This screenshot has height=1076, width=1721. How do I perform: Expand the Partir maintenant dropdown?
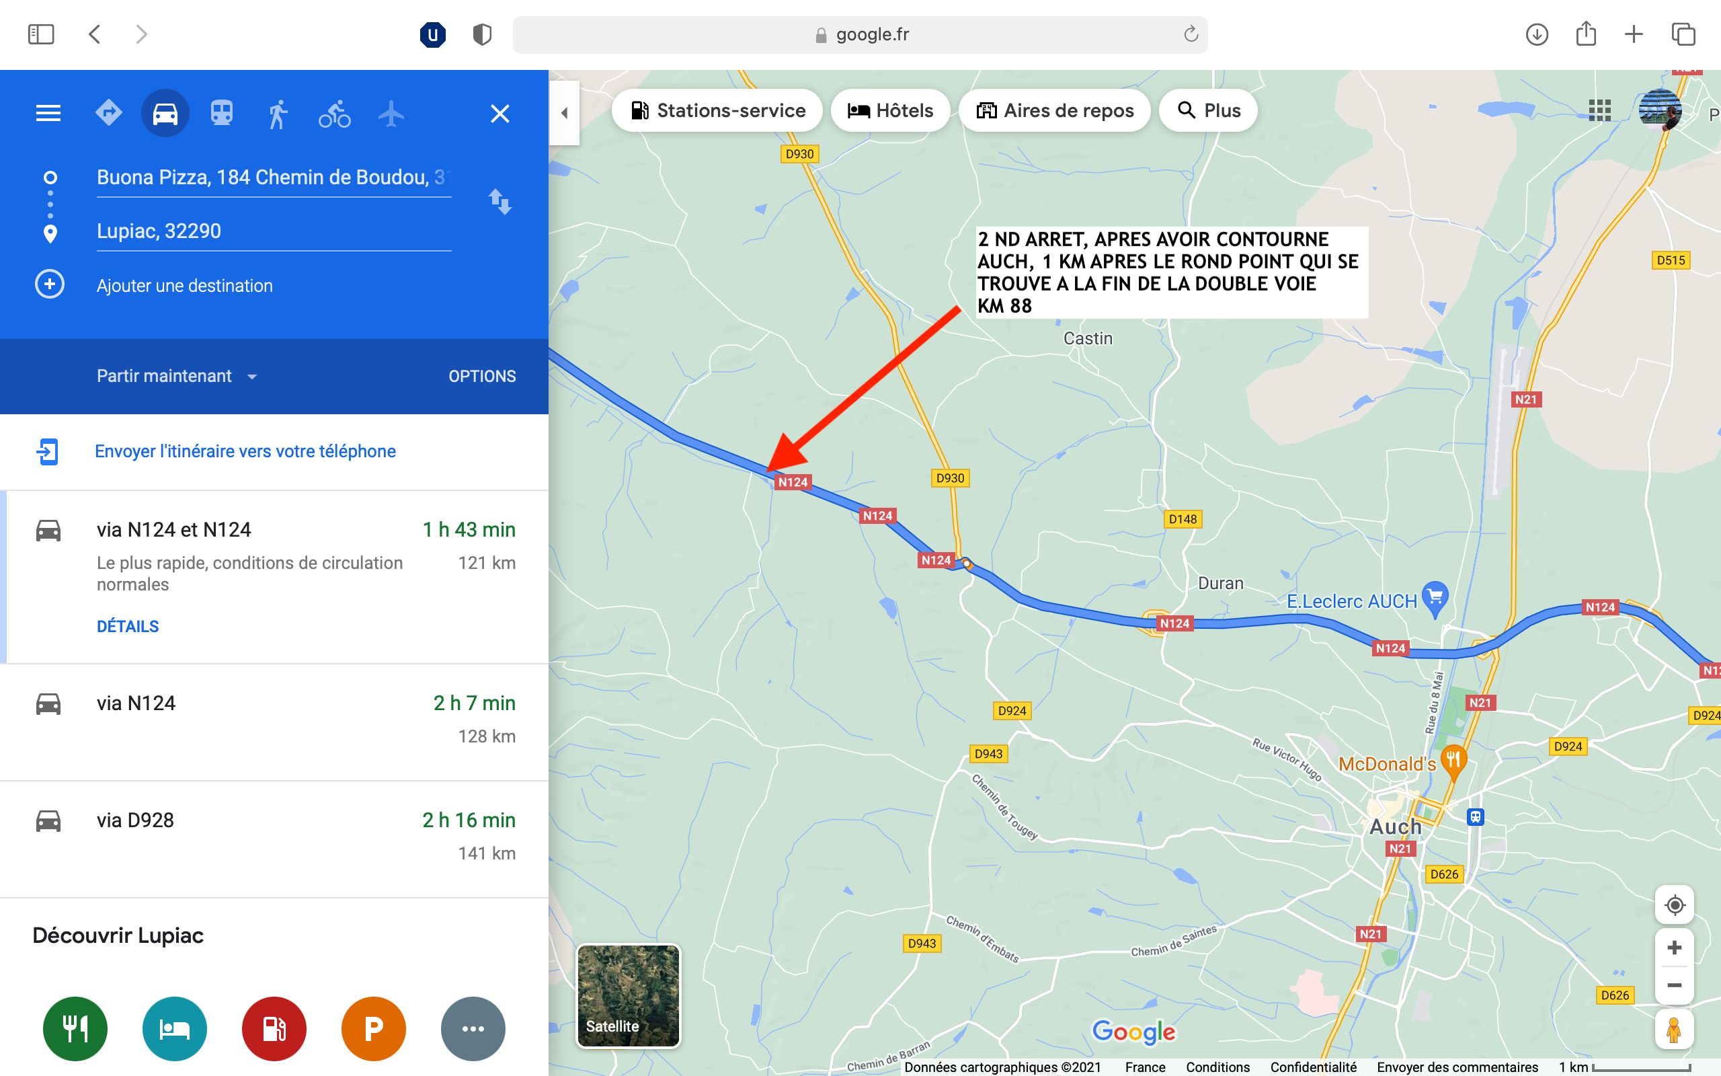tap(177, 376)
